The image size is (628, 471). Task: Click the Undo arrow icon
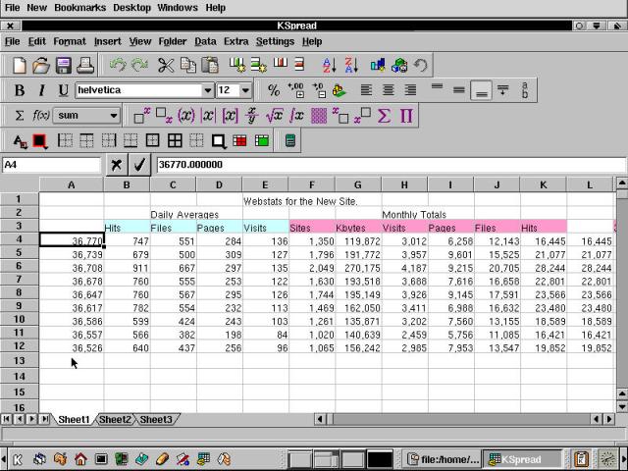coord(118,66)
